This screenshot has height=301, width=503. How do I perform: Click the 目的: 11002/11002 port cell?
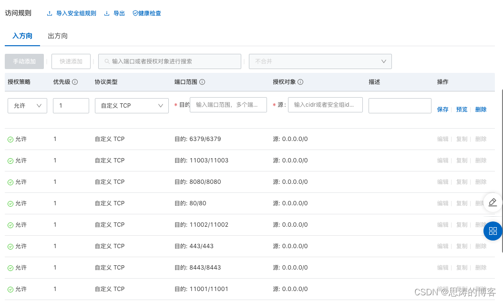(x=202, y=225)
